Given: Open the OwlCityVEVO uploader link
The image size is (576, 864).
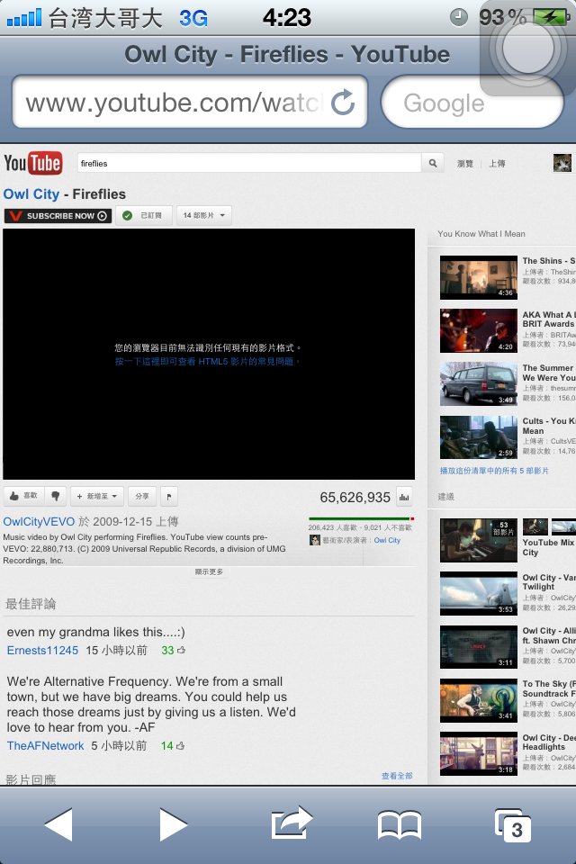Looking at the screenshot, I should tap(39, 521).
